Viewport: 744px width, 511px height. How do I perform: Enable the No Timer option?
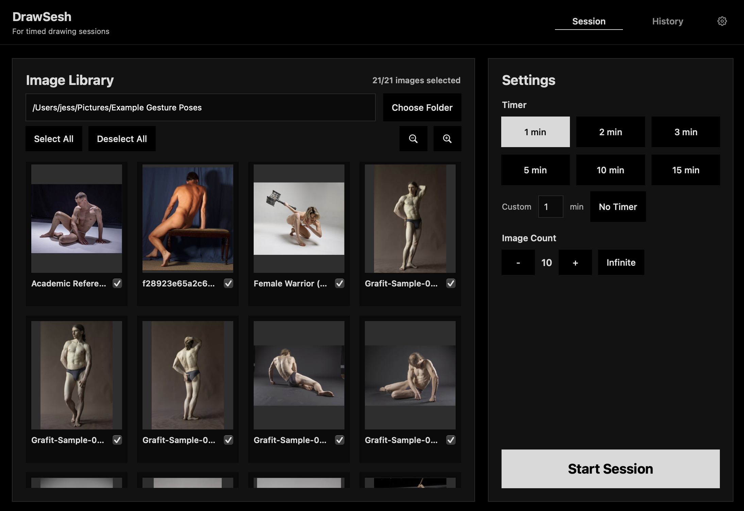tap(618, 207)
